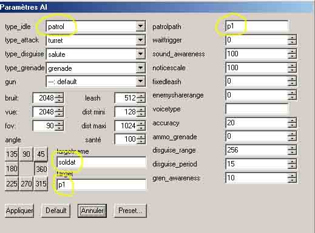
Task: Click the targetname field containing soldat
Action: [x=101, y=162]
